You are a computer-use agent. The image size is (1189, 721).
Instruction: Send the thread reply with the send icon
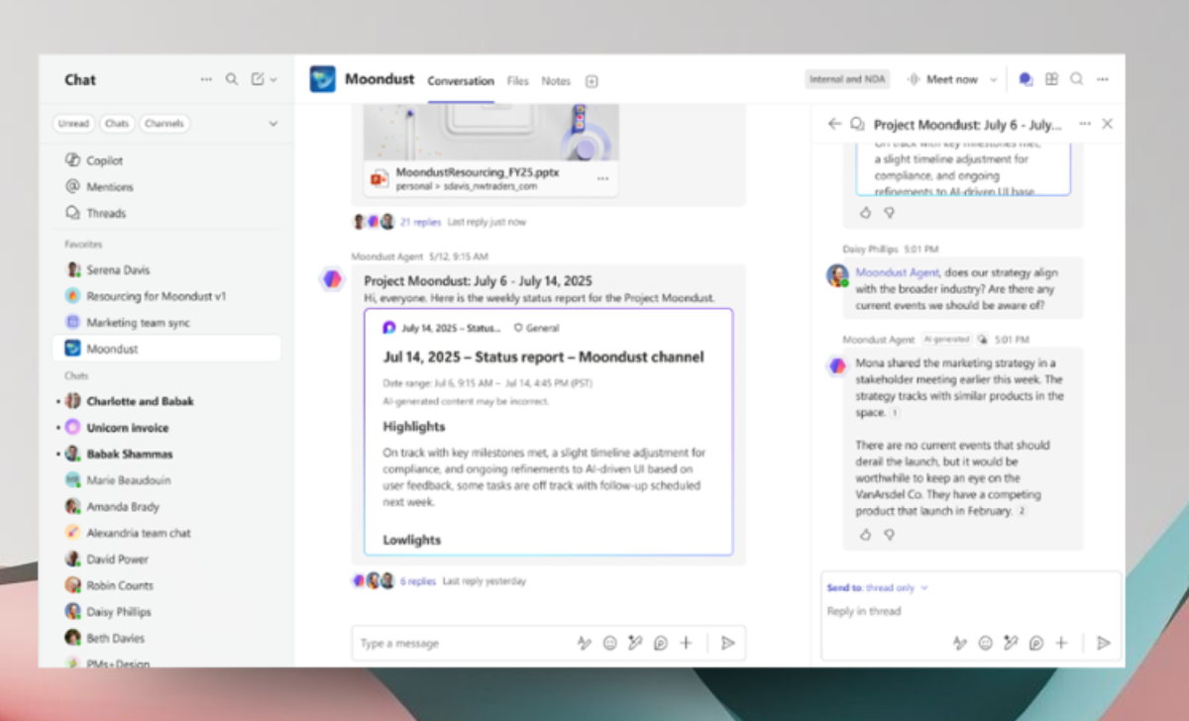pos(1105,643)
